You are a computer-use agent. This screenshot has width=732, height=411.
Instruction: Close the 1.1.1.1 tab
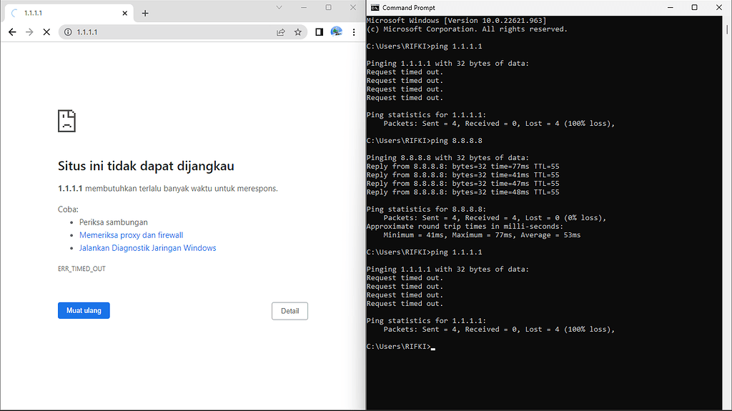tap(124, 13)
